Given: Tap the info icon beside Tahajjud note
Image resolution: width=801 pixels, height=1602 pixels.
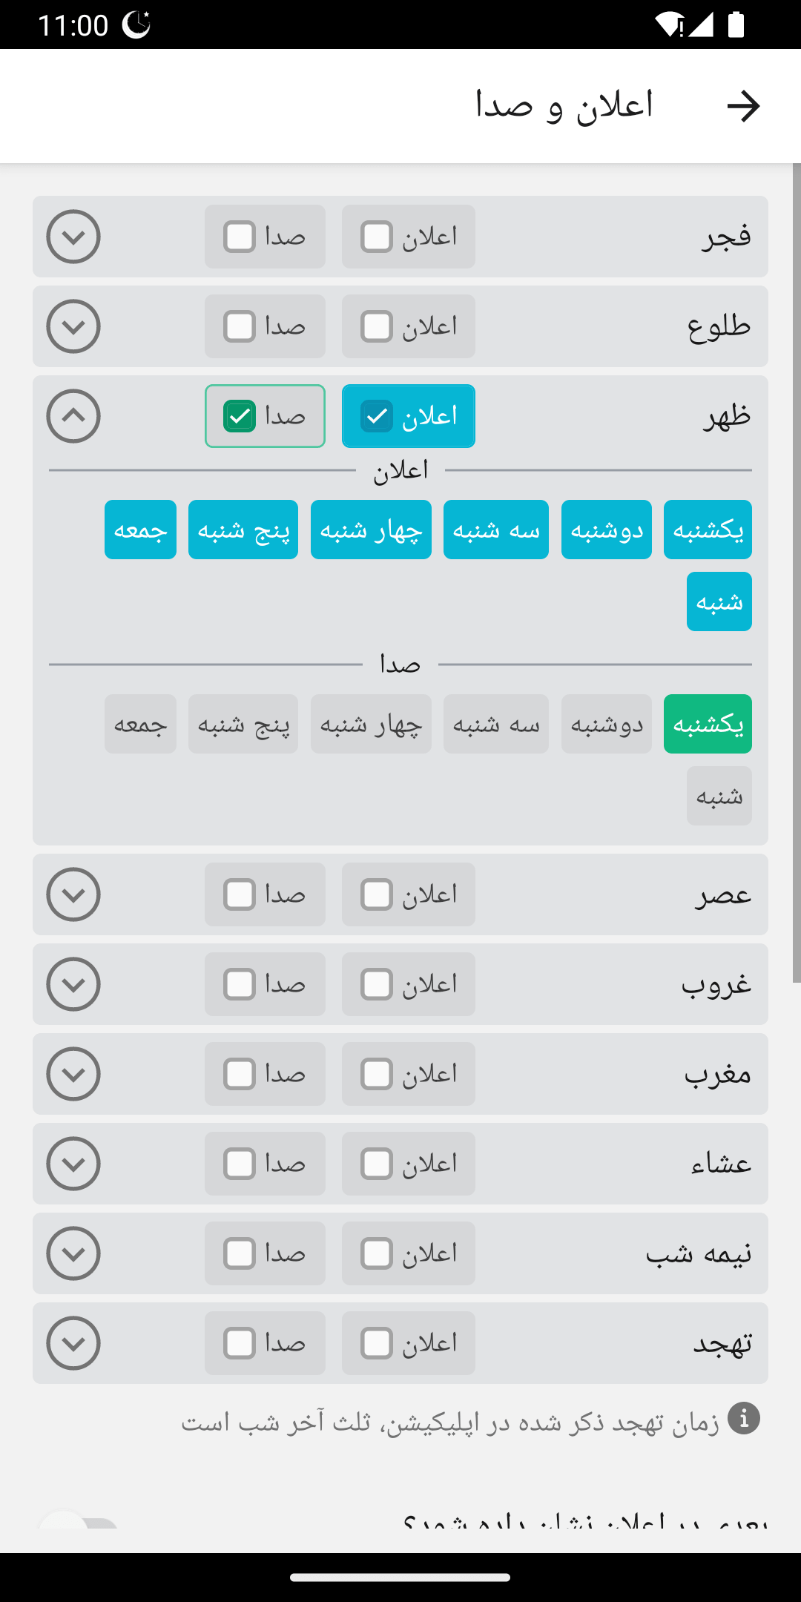Looking at the screenshot, I should tap(743, 1418).
